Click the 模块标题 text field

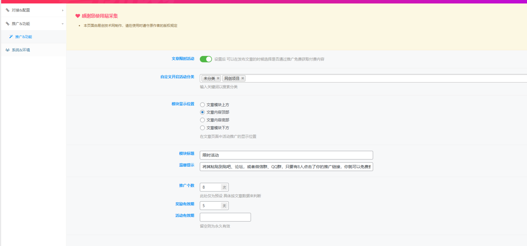(286, 155)
